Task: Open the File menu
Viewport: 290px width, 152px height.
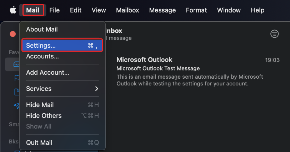Action: [54, 10]
